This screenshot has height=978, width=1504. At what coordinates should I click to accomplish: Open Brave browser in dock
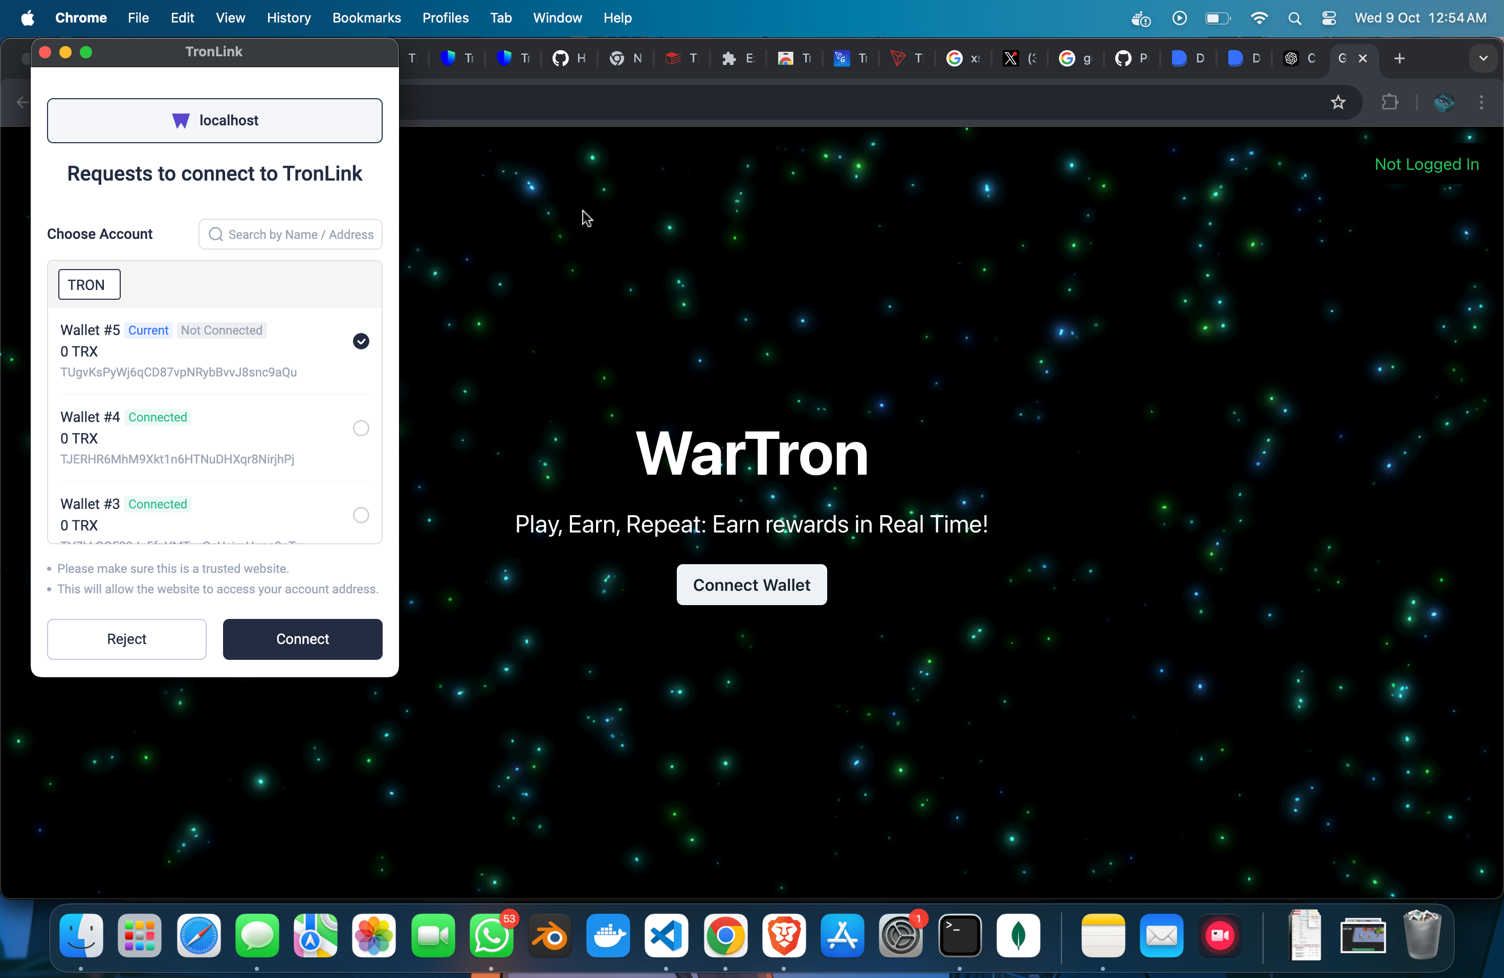[784, 935]
